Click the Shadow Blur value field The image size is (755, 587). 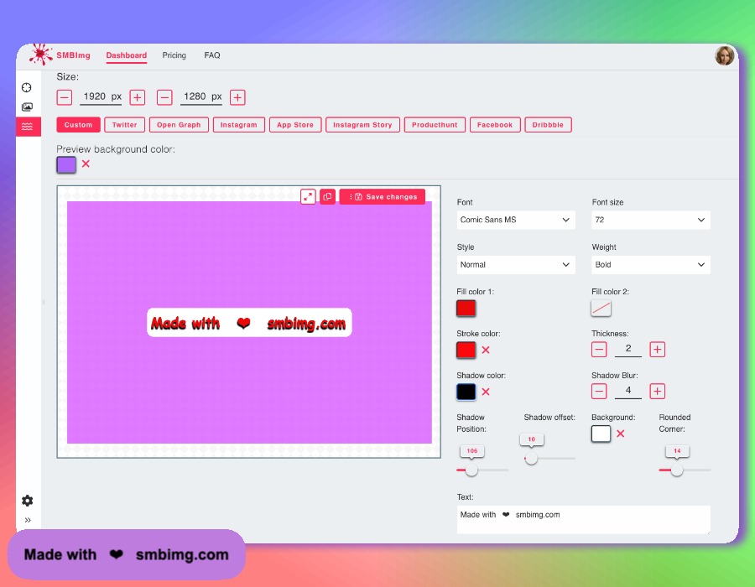click(627, 391)
